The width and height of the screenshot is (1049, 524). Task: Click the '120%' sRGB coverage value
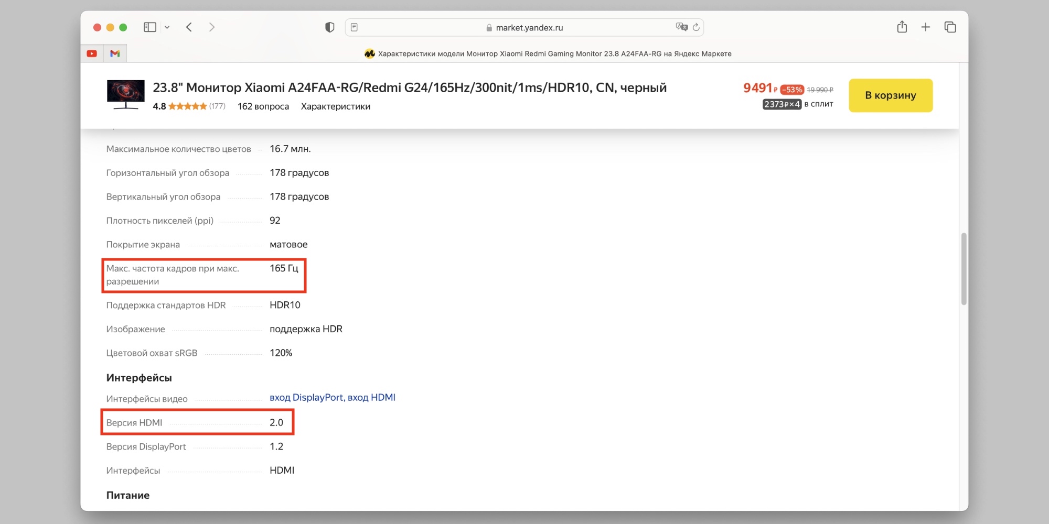pos(281,353)
